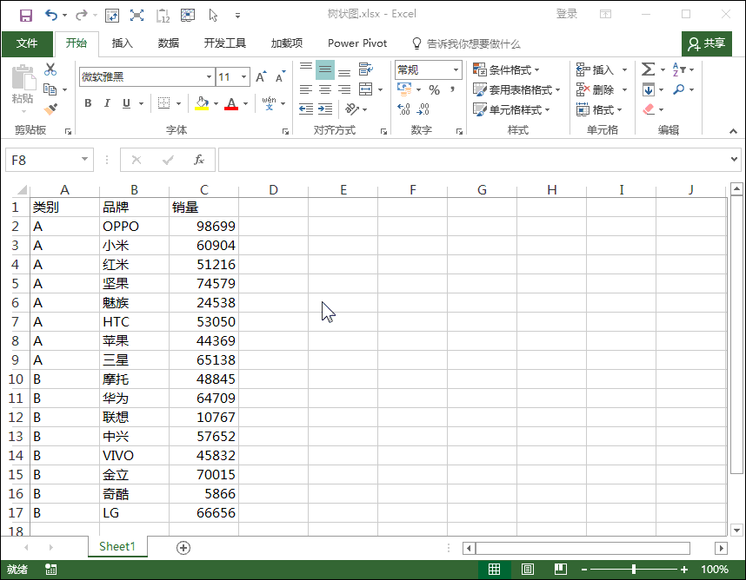This screenshot has height=580, width=746.
Task: Select the Sheet1 worksheet tab
Action: point(117,547)
